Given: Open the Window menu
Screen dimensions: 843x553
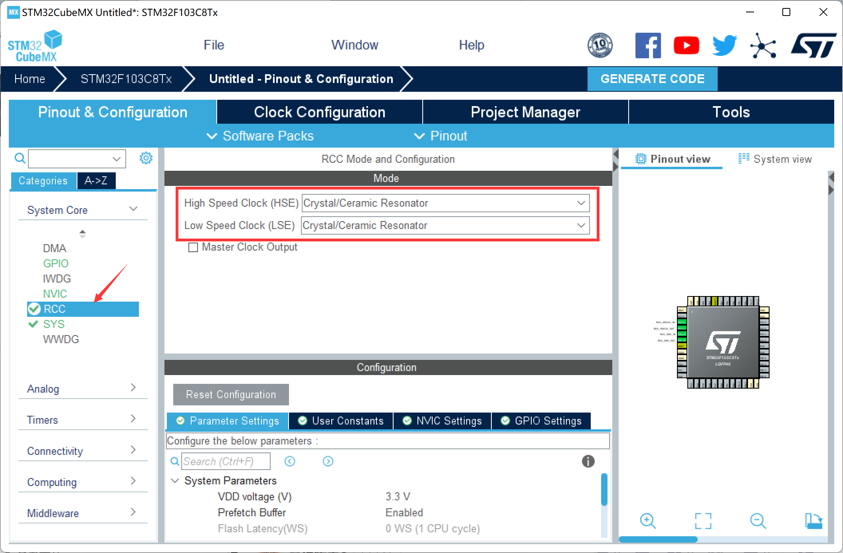Looking at the screenshot, I should click(x=354, y=45).
